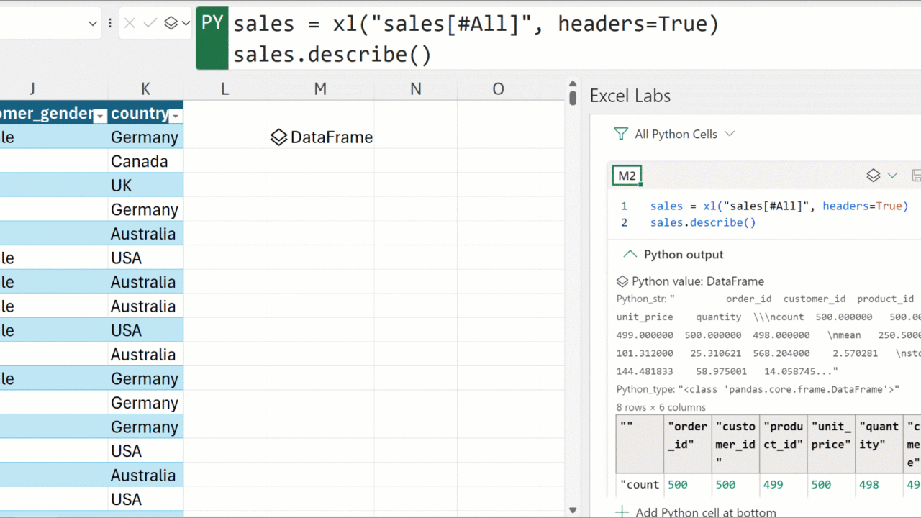The height and width of the screenshot is (518, 921).
Task: Select column M header
Action: (x=320, y=88)
